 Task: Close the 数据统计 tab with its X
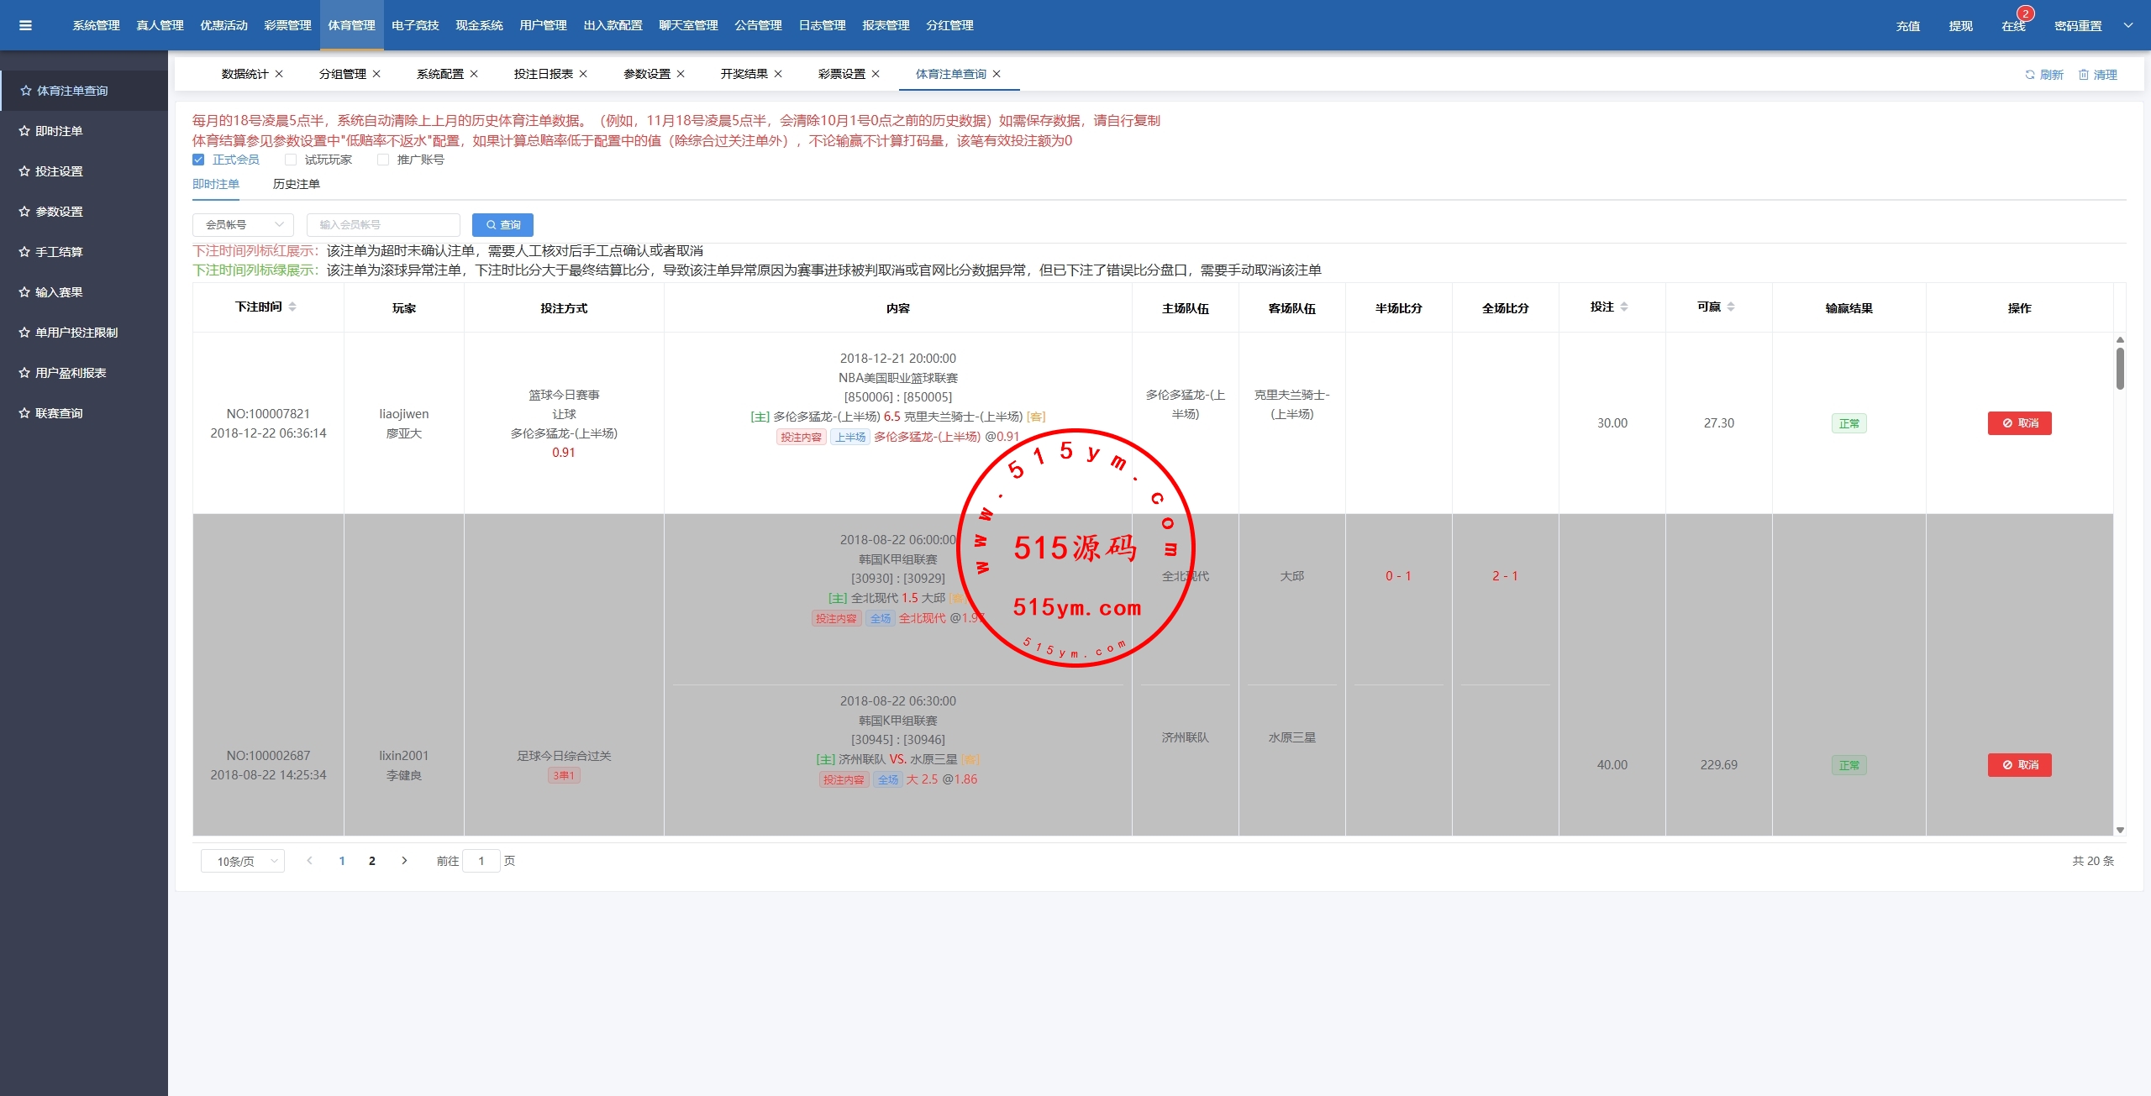click(279, 74)
